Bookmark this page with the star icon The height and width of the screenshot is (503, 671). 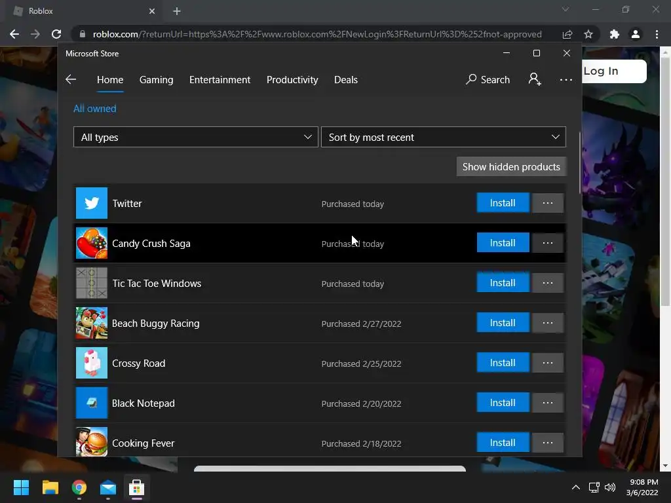point(588,34)
